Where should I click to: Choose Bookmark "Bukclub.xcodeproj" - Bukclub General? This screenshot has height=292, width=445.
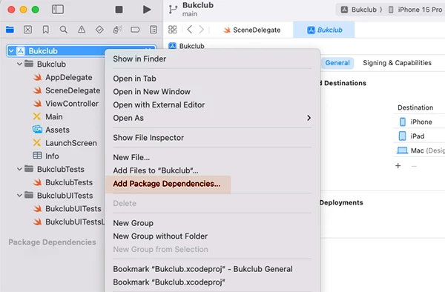pos(212,269)
